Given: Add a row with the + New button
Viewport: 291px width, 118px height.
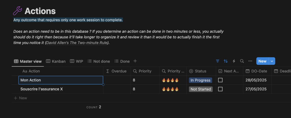Looking at the screenshot, I should point(21,98).
